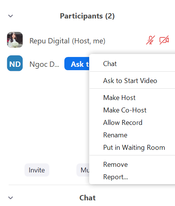The height and width of the screenshot is (206, 175).
Task: Collapse the Participants panel chevron
Action: point(11,16)
